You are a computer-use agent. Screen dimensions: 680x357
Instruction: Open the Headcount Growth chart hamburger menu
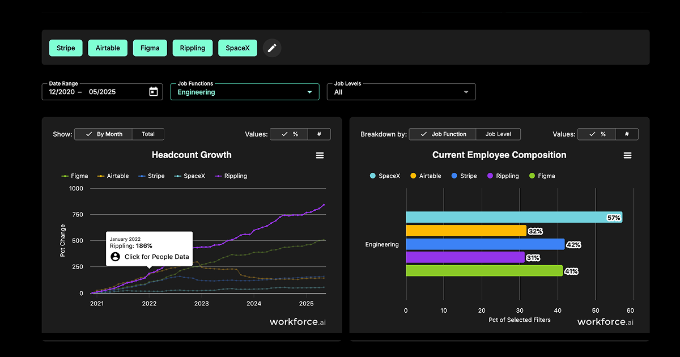tap(320, 155)
